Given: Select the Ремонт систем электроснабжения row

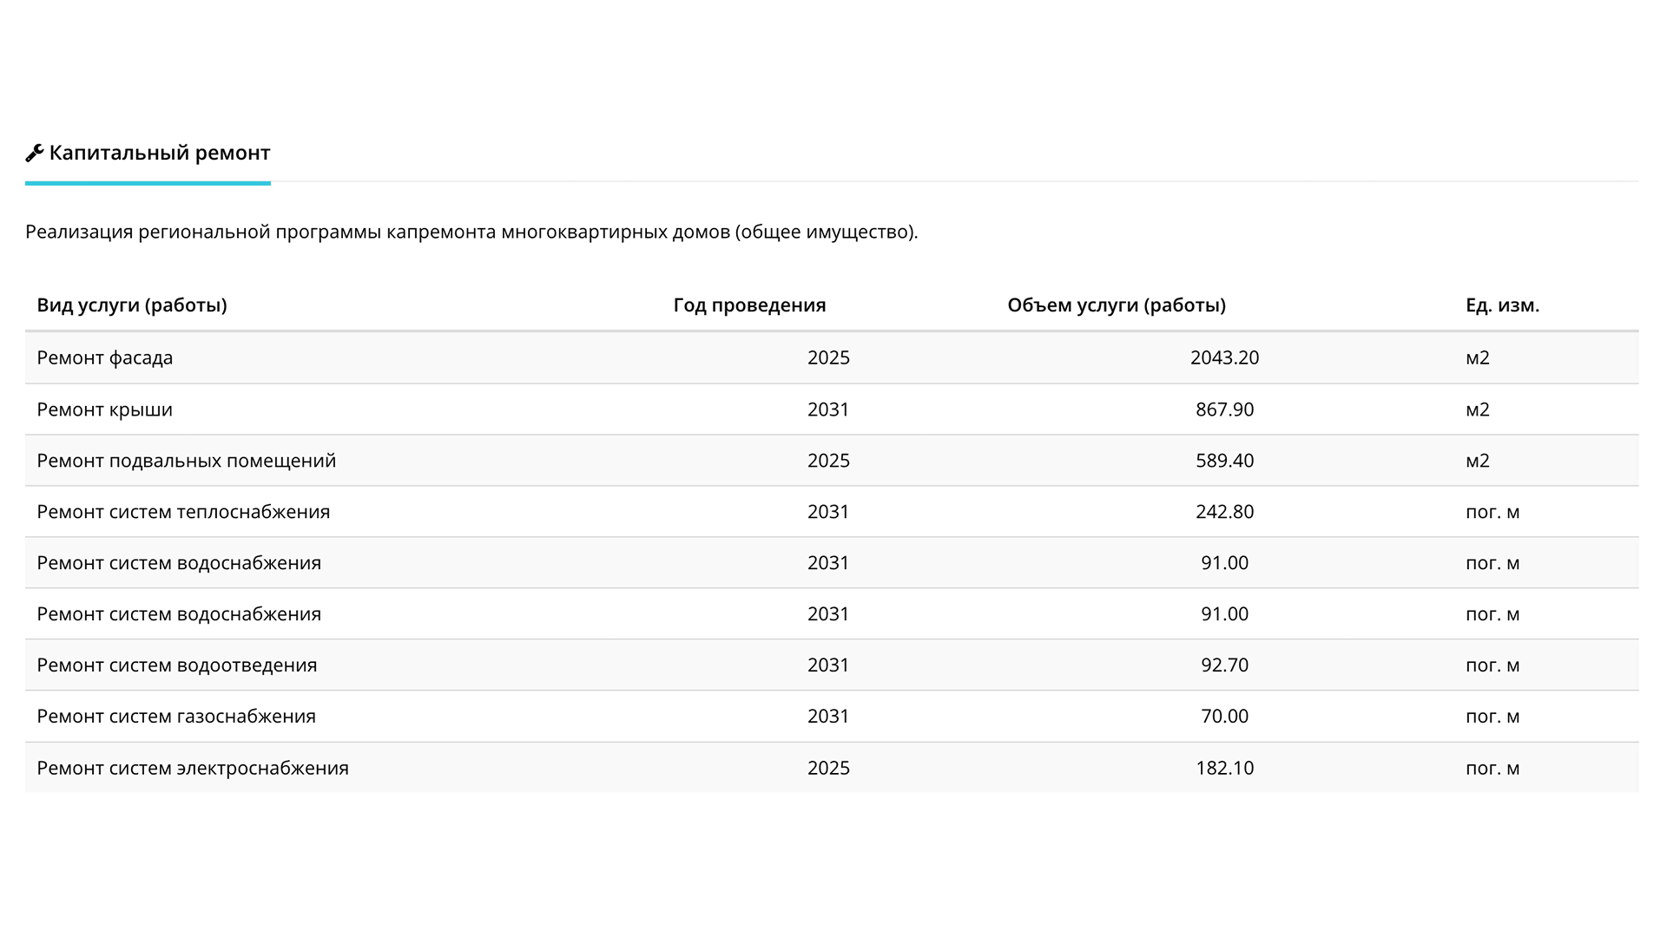Looking at the screenshot, I should point(193,768).
